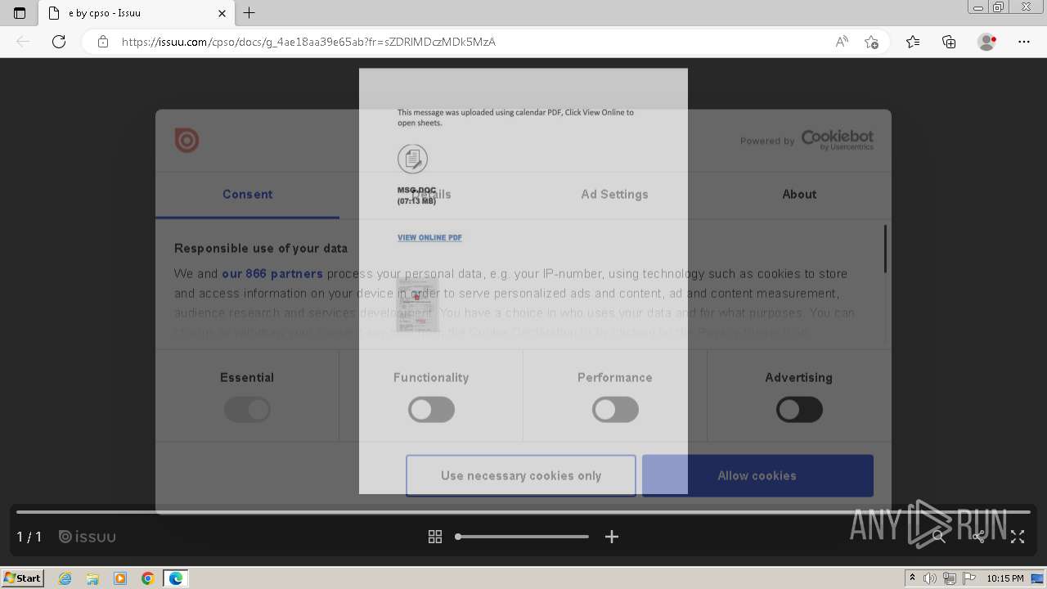
Task: Toggle the Advertising cookies switch
Action: (x=799, y=410)
